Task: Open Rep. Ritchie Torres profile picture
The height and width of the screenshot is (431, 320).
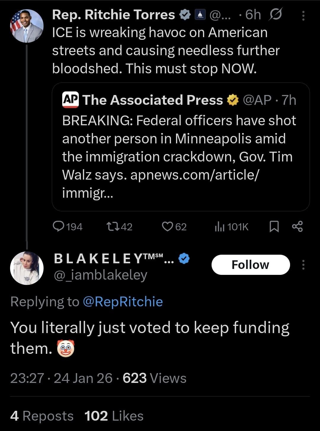Action: tap(27, 26)
